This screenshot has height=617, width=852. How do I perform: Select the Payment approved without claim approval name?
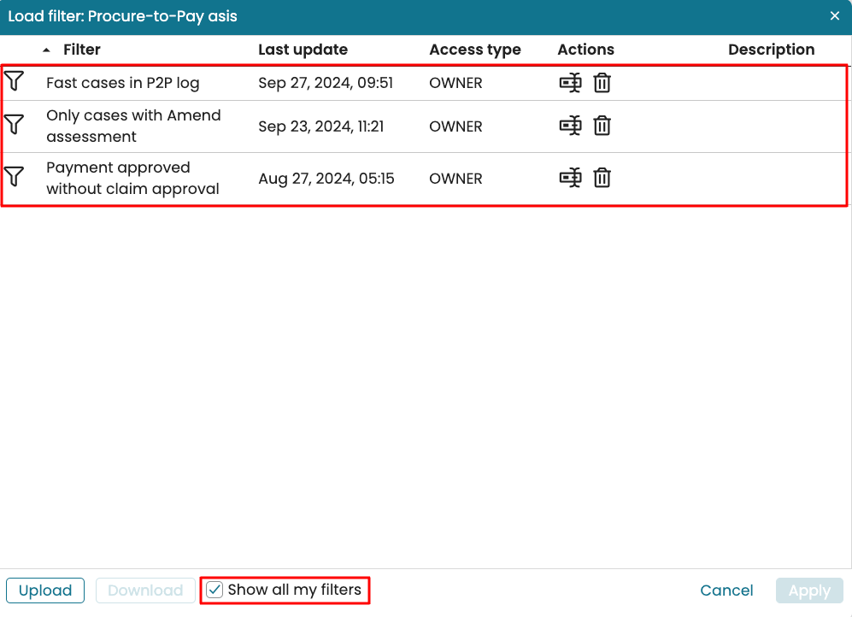point(132,179)
